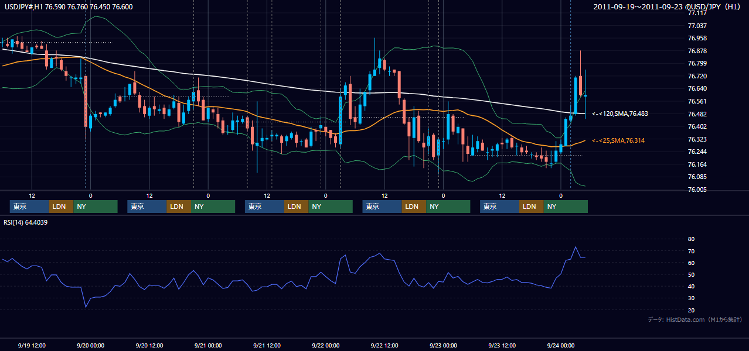This screenshot has height=351, width=749.
Task: Click the LDN session block for 9/23
Action: click(531, 207)
